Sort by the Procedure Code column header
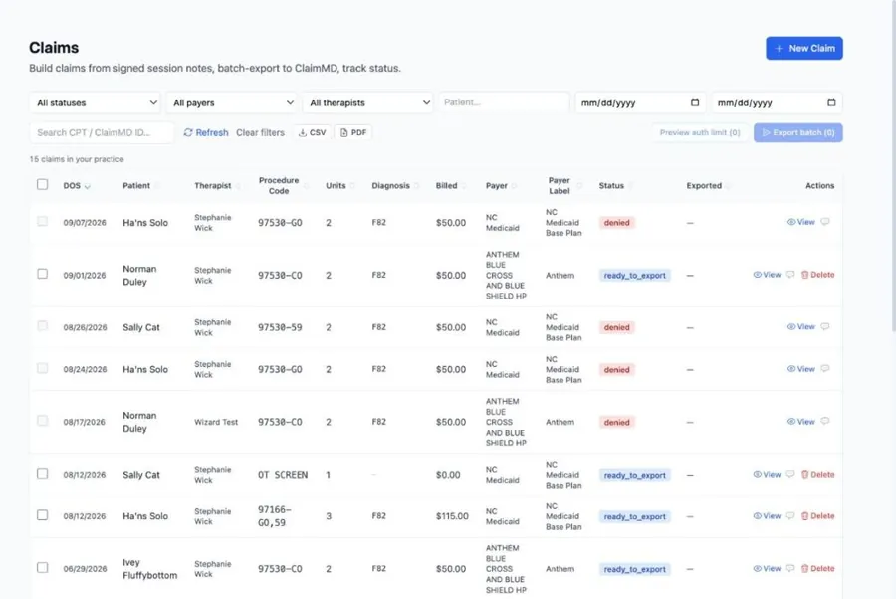 [x=283, y=186]
